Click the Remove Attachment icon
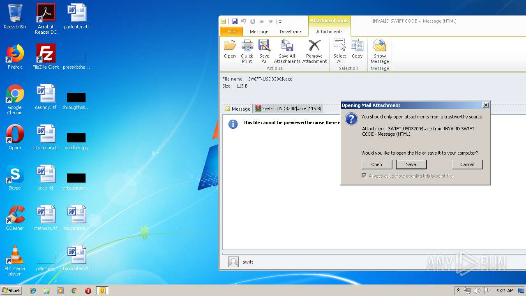This screenshot has height=296, width=526. click(x=314, y=51)
